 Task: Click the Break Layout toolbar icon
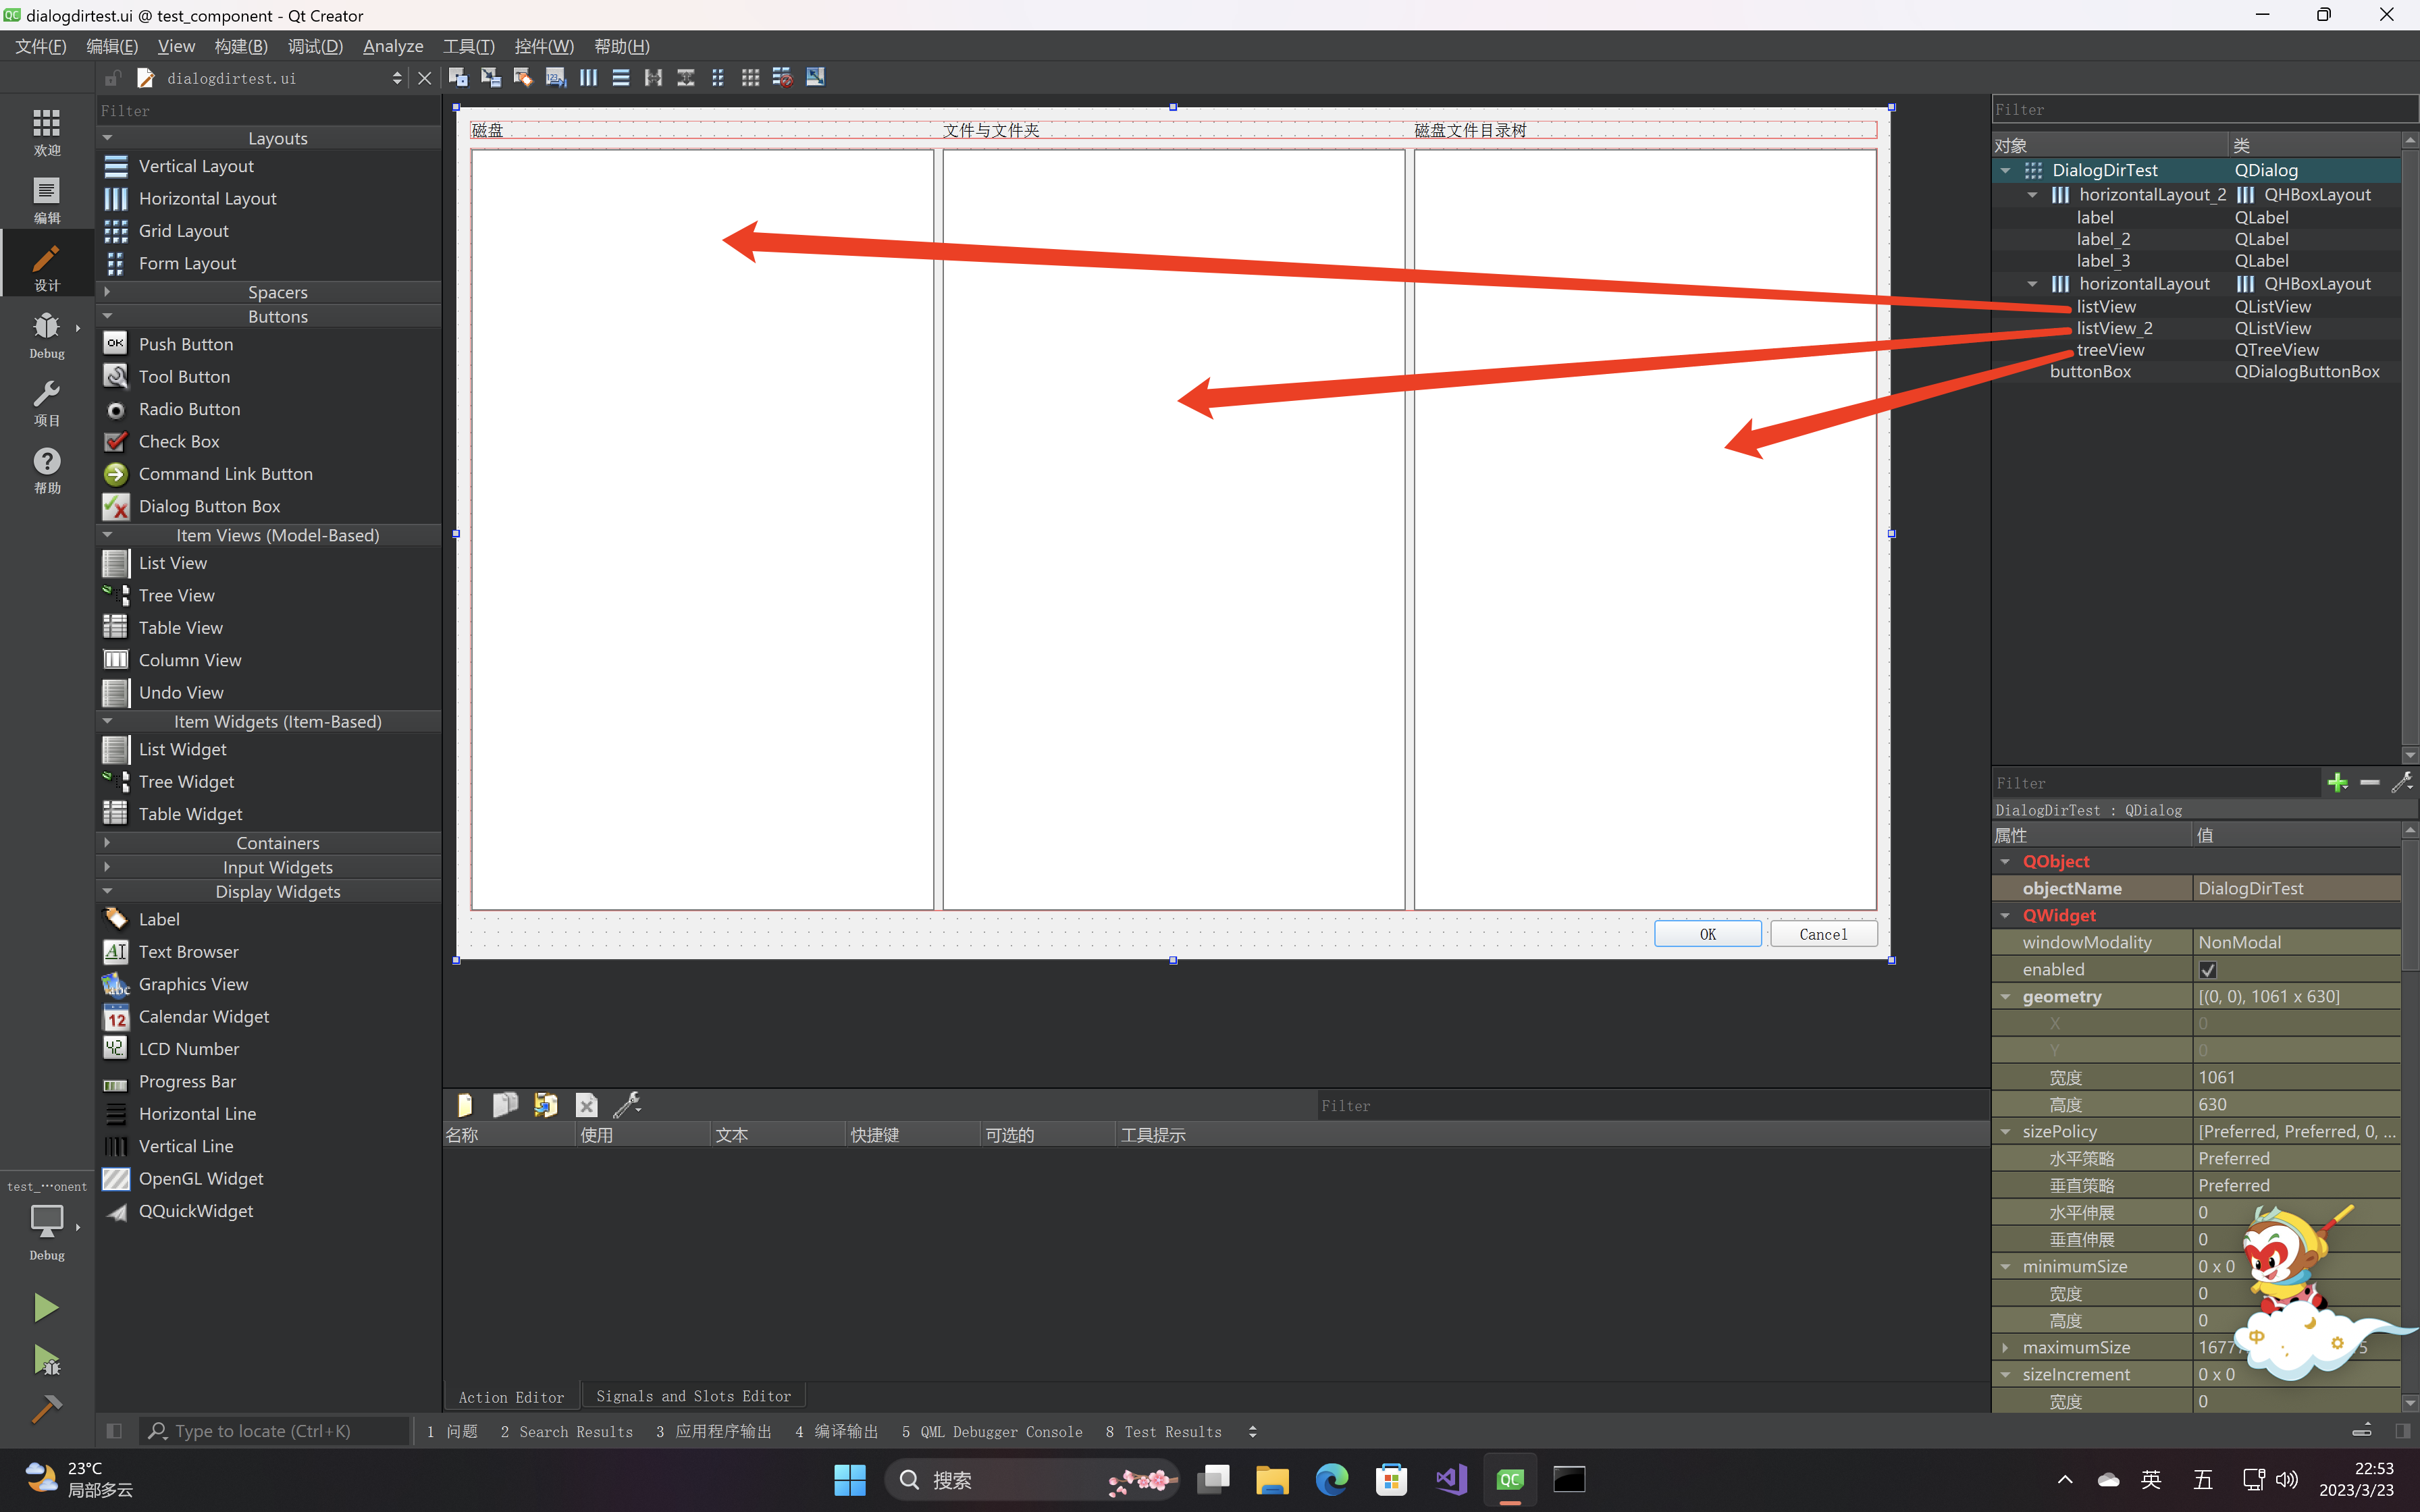click(783, 77)
